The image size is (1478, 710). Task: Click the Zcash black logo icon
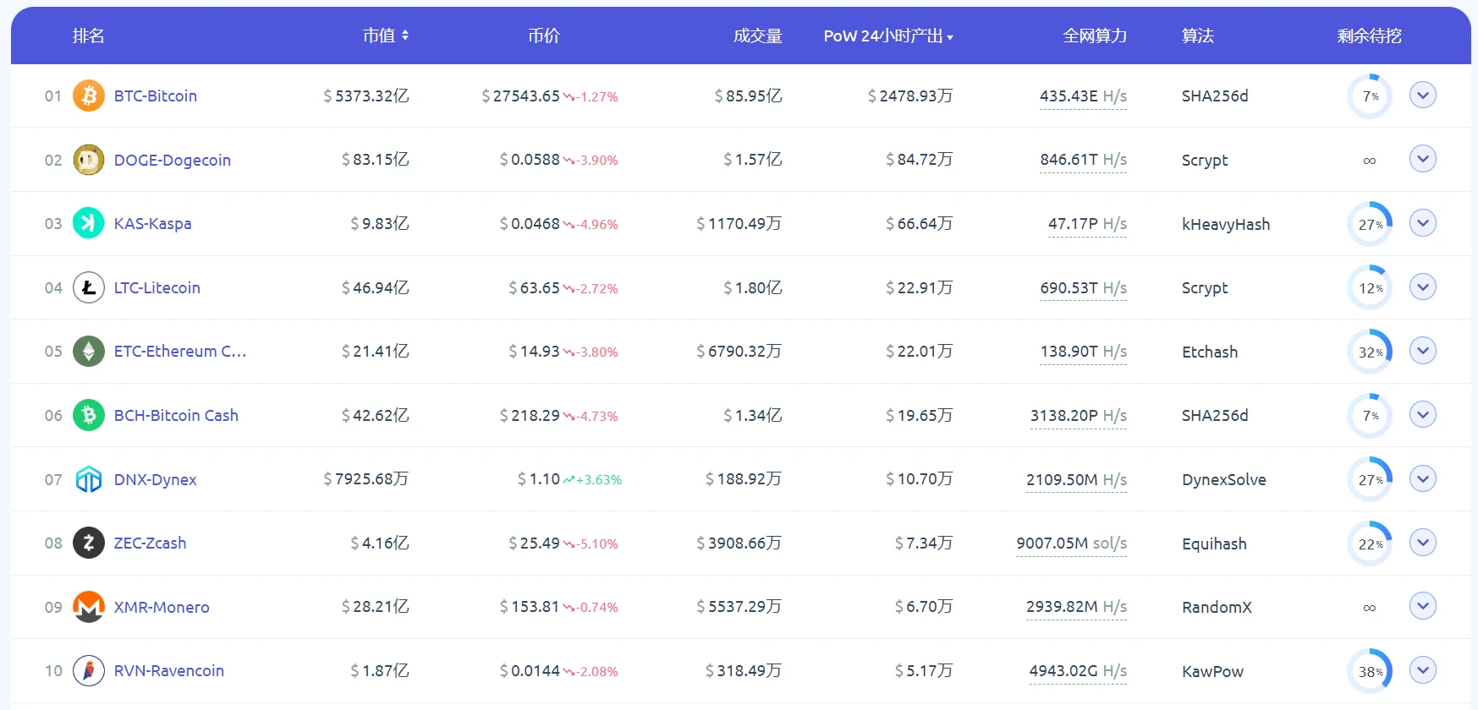coord(89,543)
